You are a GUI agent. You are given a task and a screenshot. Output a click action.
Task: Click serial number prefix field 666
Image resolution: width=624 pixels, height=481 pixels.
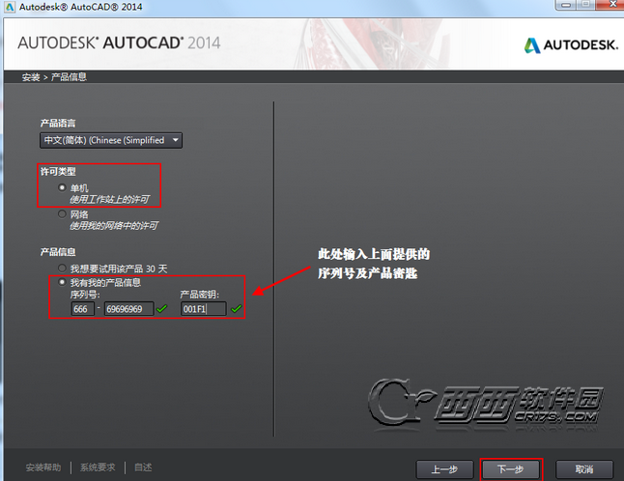coord(83,309)
